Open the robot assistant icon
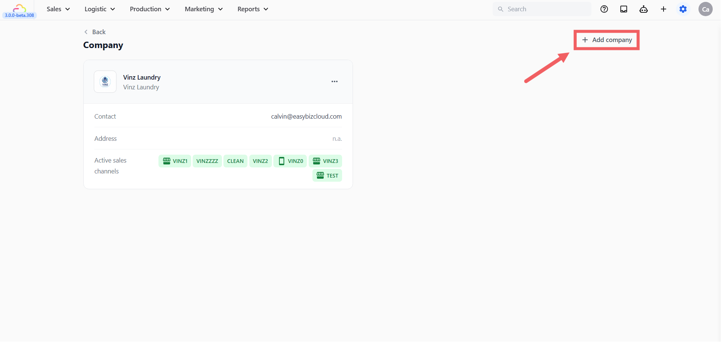721x342 pixels. point(644,9)
